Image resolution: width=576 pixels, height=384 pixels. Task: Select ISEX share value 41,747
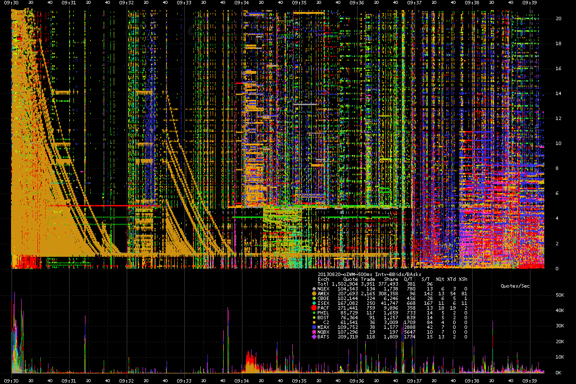pos(389,303)
